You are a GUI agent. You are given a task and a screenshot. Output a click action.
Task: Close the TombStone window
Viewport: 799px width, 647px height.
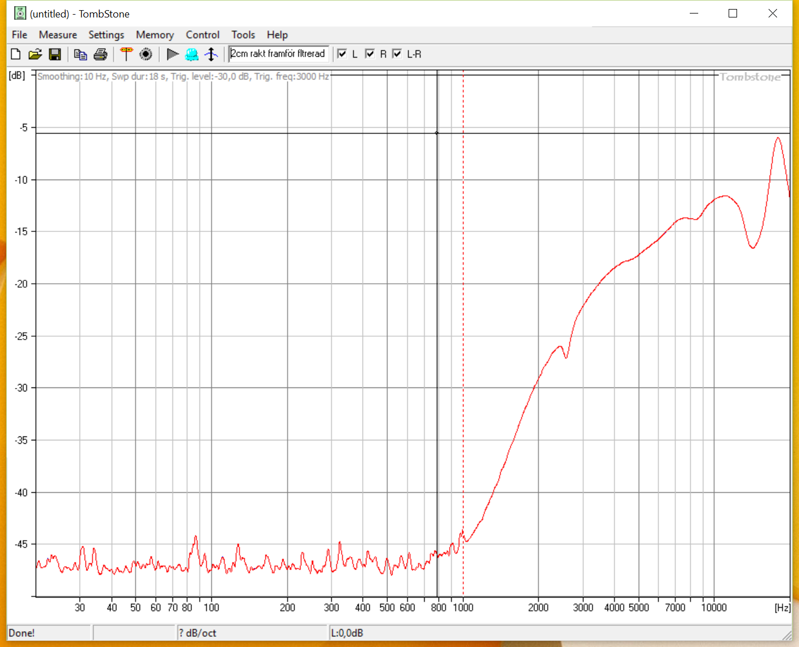pyautogui.click(x=773, y=14)
